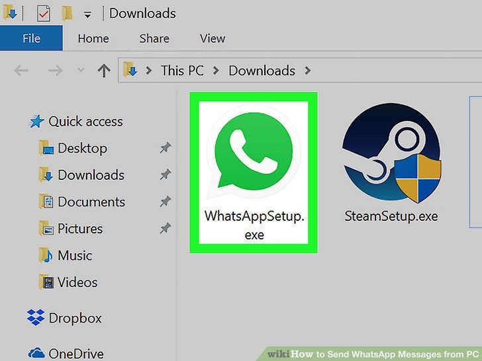482x361 pixels.
Task: Unpin Desktop using its pin icon
Action: pyautogui.click(x=166, y=147)
